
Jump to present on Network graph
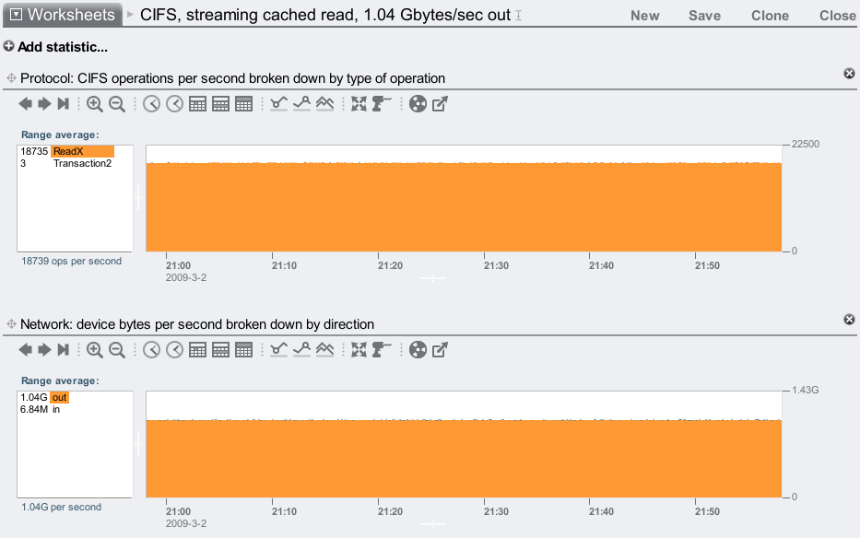tap(64, 350)
